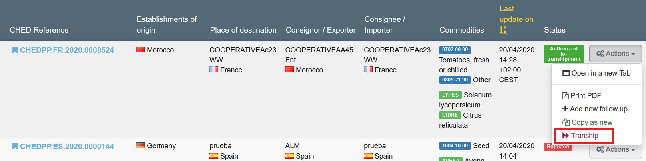Image resolution: width=646 pixels, height=161 pixels.
Task: Click the 0702 00 00 commodity code badge
Action: 455,50
